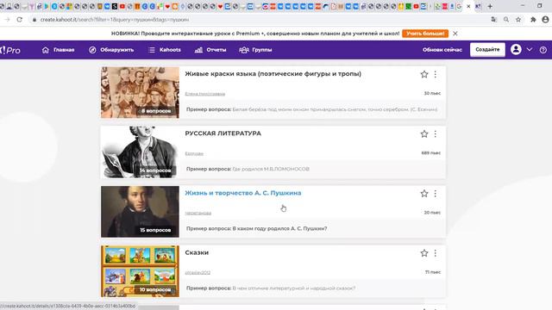The width and height of the screenshot is (552, 310).
Task: Favorite 'Жизнь и творчество А. С. Пушкина'
Action: (x=424, y=193)
